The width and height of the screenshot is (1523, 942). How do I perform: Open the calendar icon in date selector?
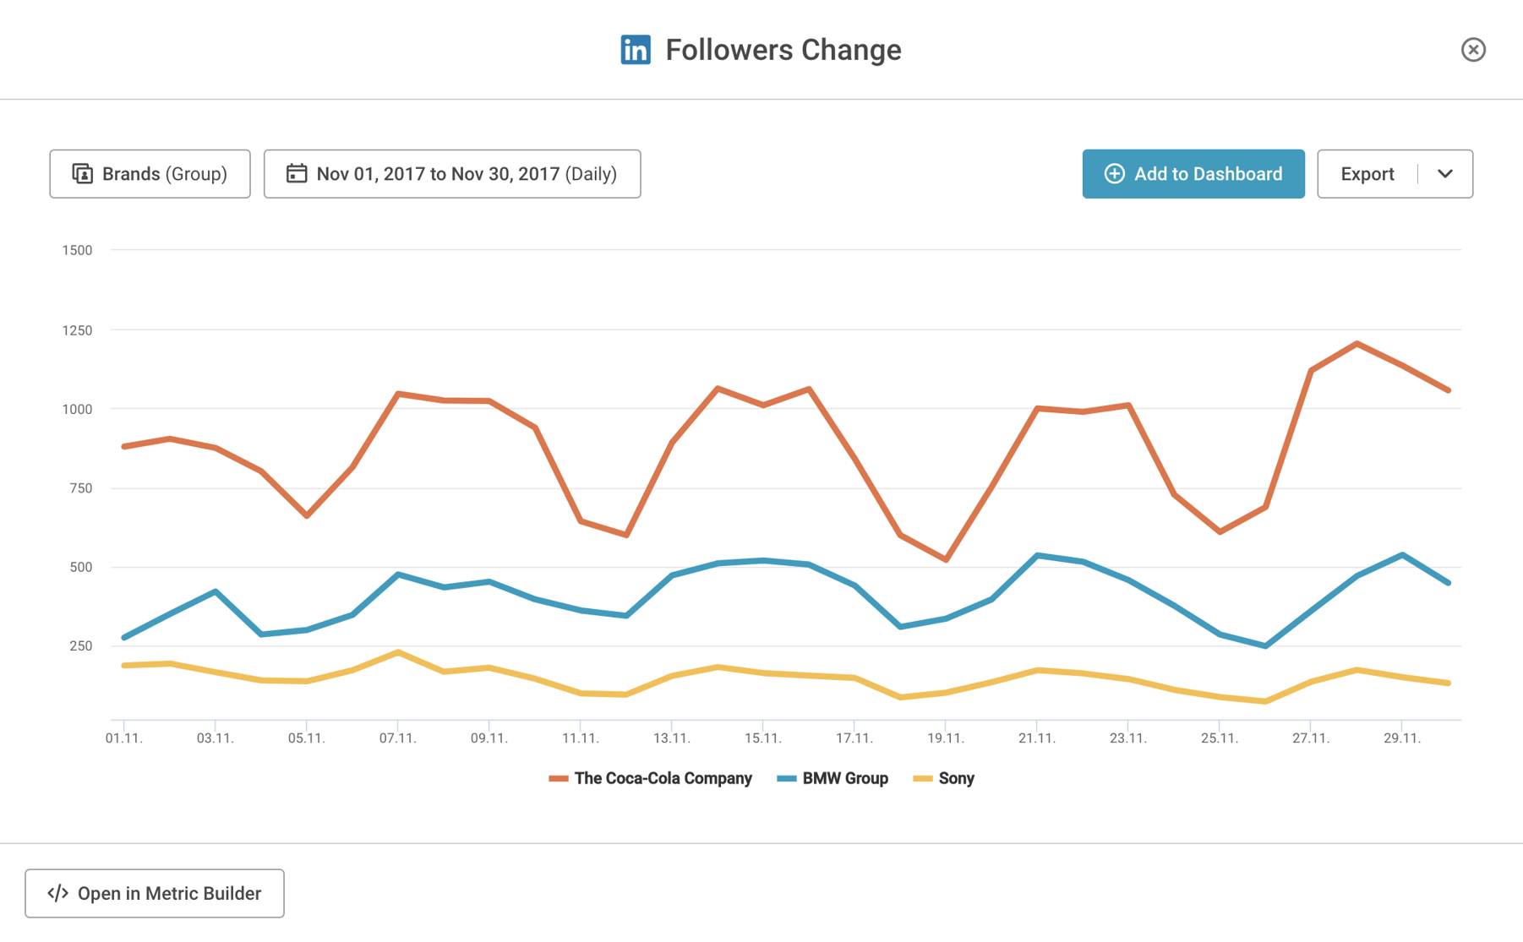click(297, 173)
